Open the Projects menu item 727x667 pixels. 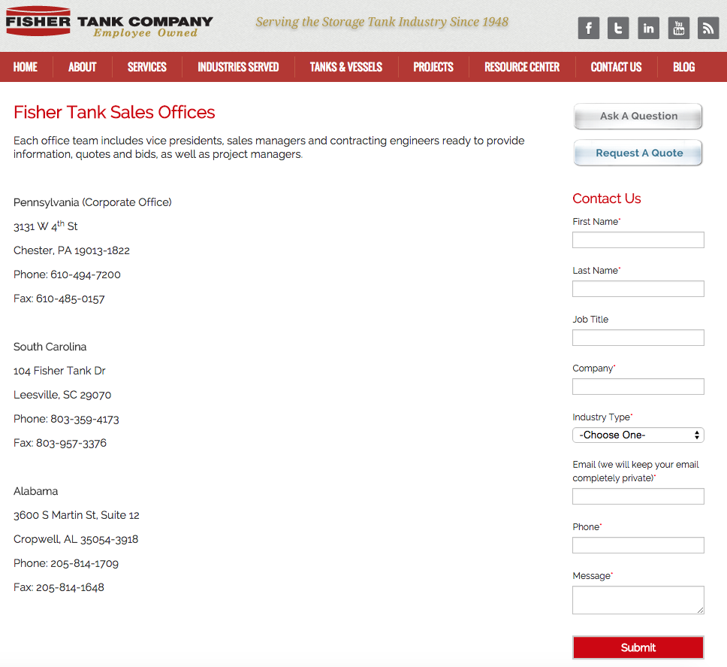pyautogui.click(x=433, y=67)
